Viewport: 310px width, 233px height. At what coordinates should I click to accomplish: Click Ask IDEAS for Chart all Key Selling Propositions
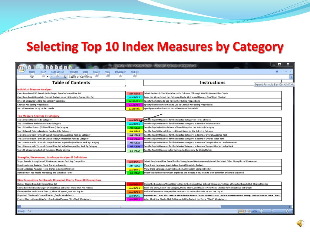tap(134, 105)
